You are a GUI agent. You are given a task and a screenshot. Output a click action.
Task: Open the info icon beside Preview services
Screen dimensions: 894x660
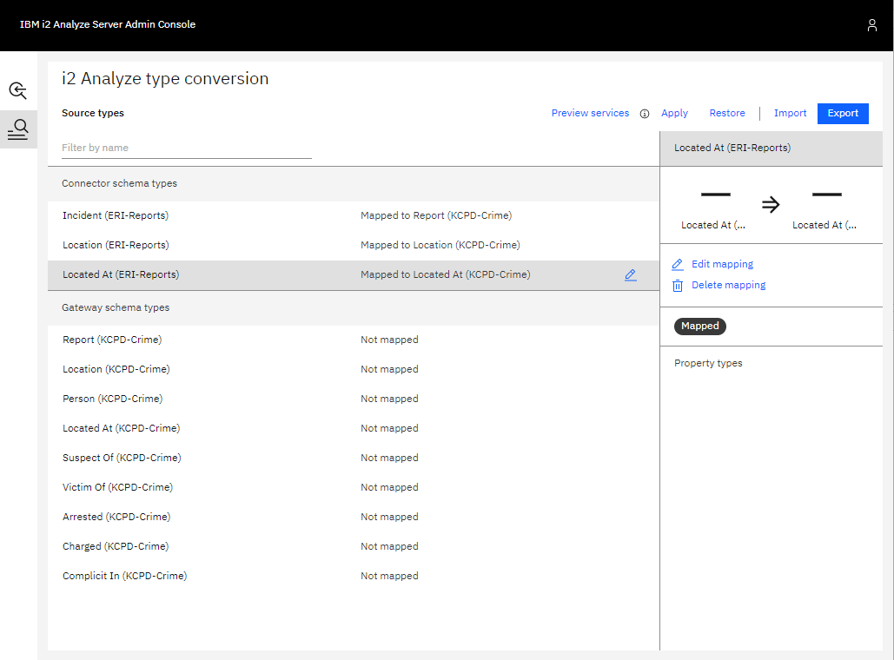(644, 113)
